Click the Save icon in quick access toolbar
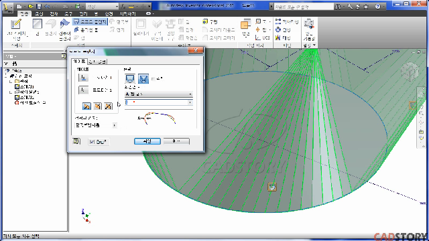The height and width of the screenshot is (241, 429). (x=39, y=6)
